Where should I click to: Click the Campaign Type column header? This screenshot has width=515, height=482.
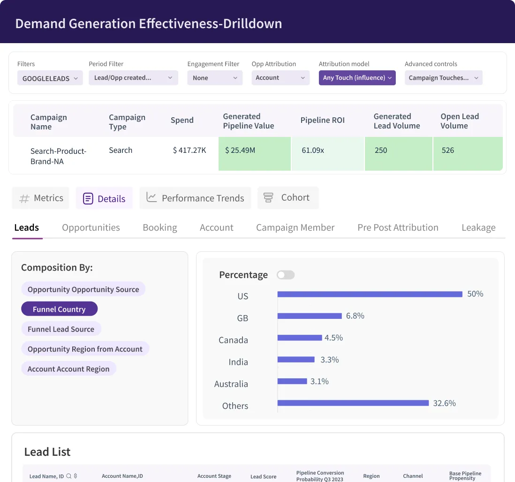(x=127, y=122)
